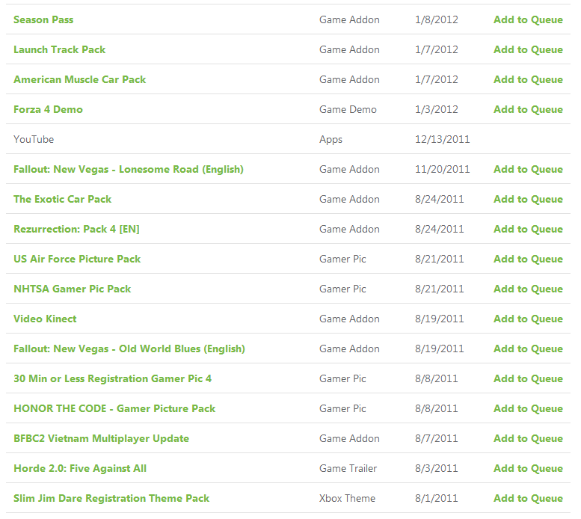Image resolution: width=581 pixels, height=519 pixels.
Task: Open Horde 2.0: Five Against All
Action: tap(80, 469)
